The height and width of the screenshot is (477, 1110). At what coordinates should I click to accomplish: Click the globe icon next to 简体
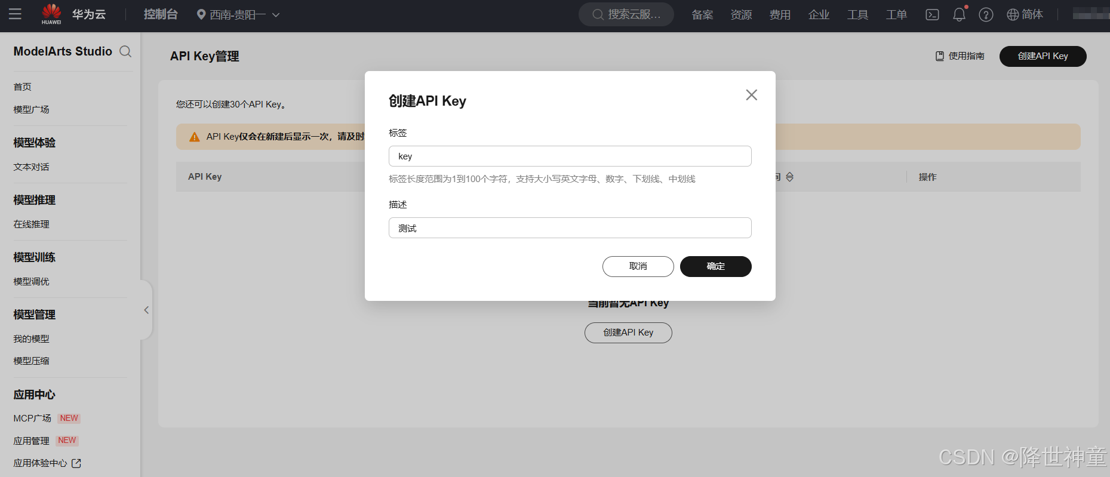tap(1013, 14)
